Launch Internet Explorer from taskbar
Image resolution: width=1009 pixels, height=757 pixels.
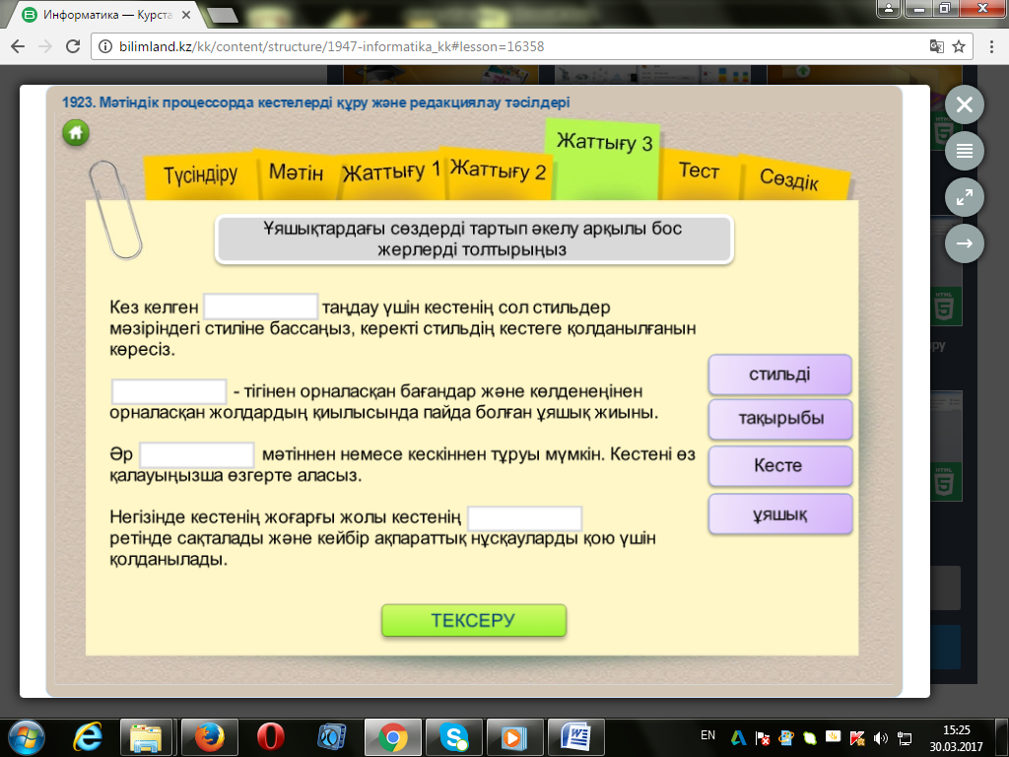pos(88,737)
